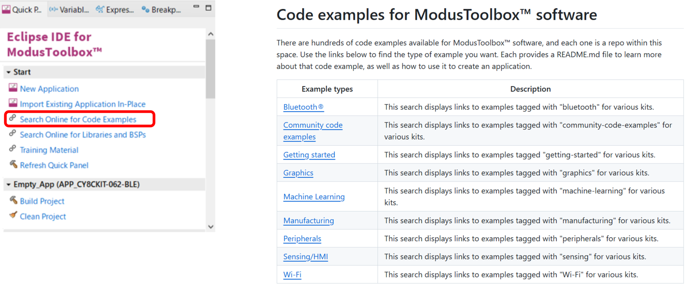Click the Manufacturing row description text
696x289 pixels.
(527, 221)
